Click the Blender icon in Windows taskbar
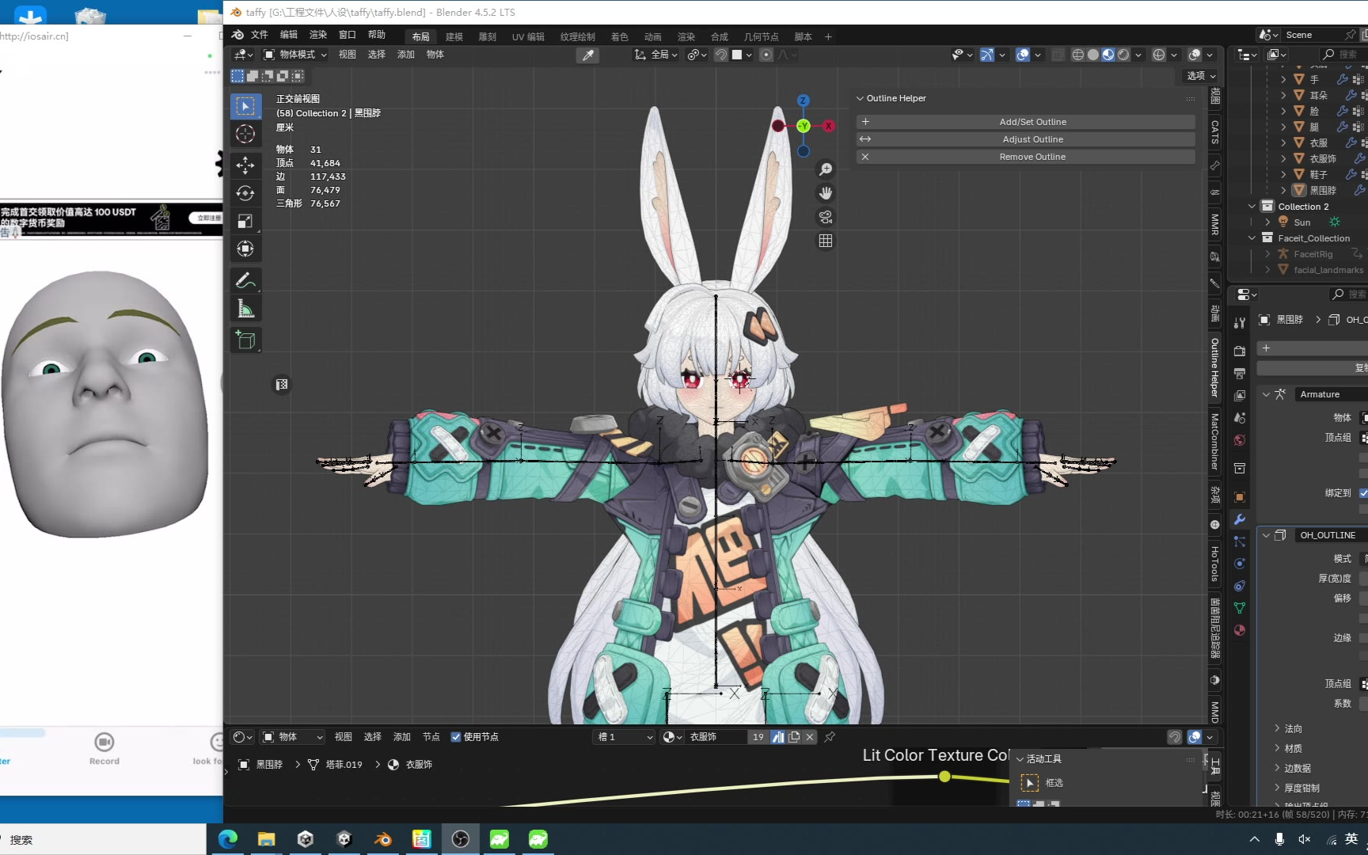1368x855 pixels. [x=383, y=839]
